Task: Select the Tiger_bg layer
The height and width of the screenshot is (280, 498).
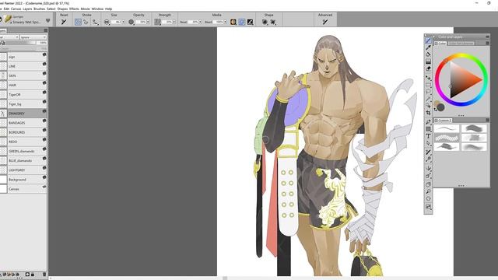Action: [x=23, y=103]
